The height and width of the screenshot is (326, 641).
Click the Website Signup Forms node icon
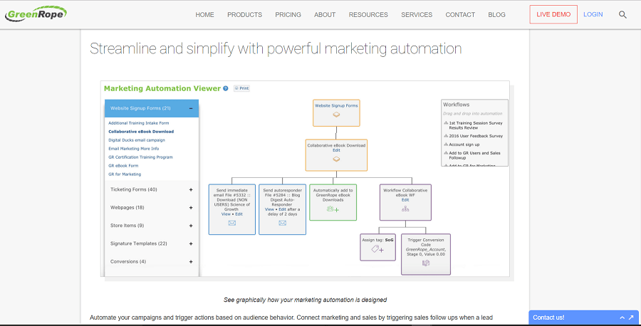point(336,115)
